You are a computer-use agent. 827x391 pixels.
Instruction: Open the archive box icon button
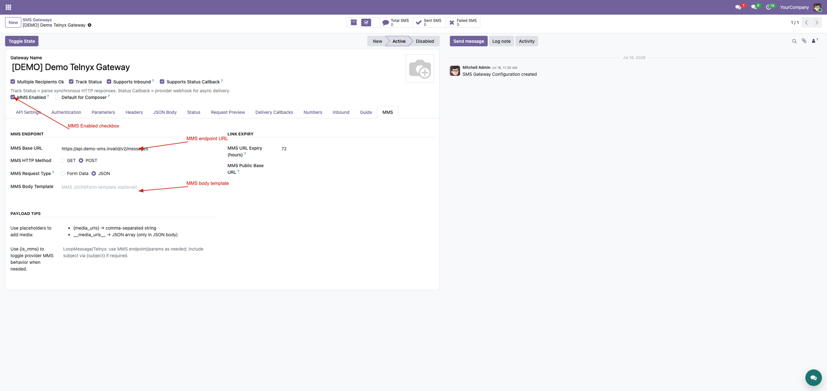(x=354, y=22)
